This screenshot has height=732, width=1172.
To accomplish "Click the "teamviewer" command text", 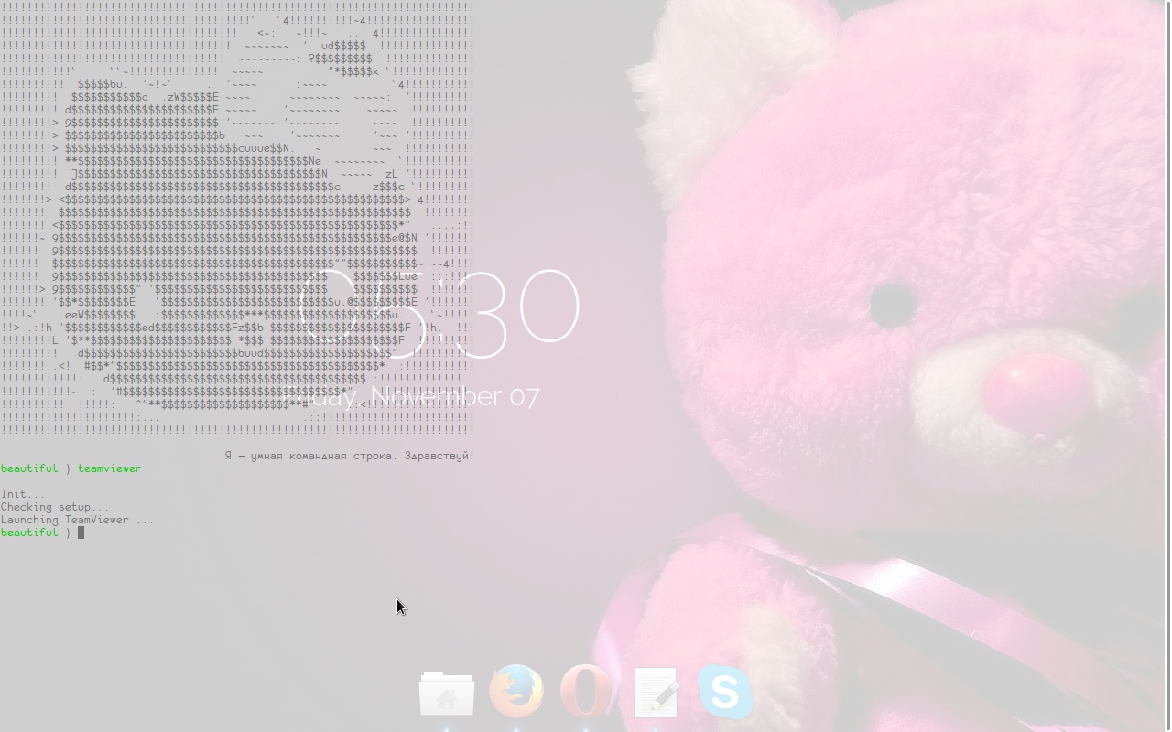I will [x=109, y=468].
